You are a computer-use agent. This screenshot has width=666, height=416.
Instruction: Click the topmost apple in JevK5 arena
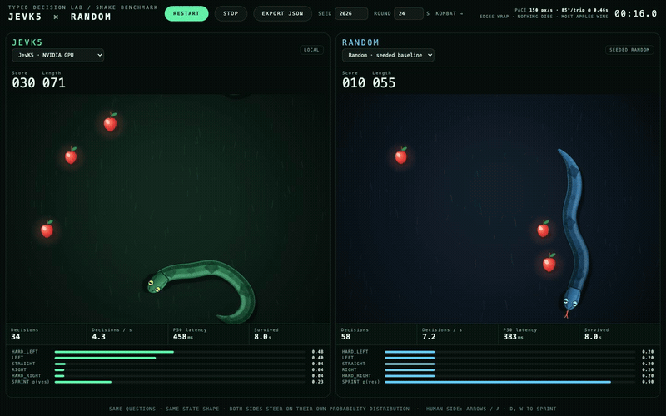click(111, 122)
